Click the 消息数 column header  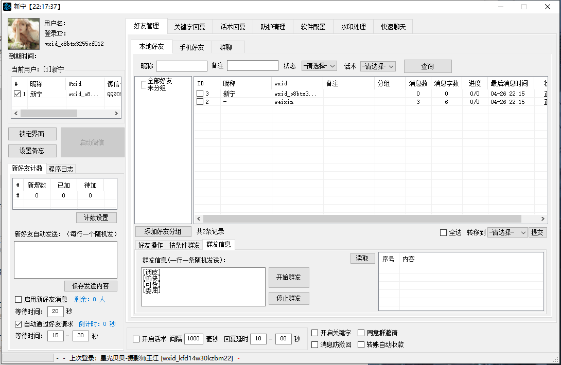pyautogui.click(x=418, y=83)
